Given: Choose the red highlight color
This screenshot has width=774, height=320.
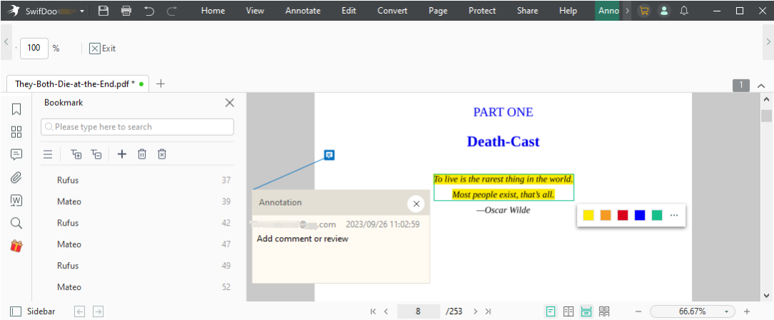Looking at the screenshot, I should [623, 215].
